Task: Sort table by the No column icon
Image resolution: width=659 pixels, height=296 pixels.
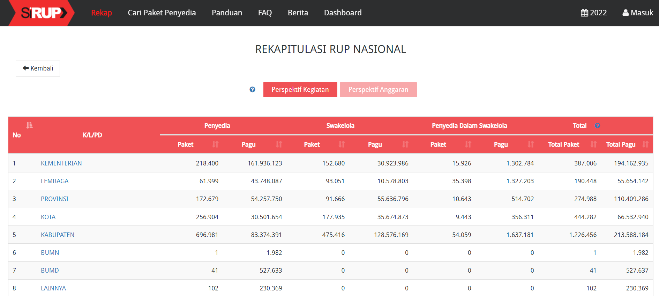Action: click(29, 125)
